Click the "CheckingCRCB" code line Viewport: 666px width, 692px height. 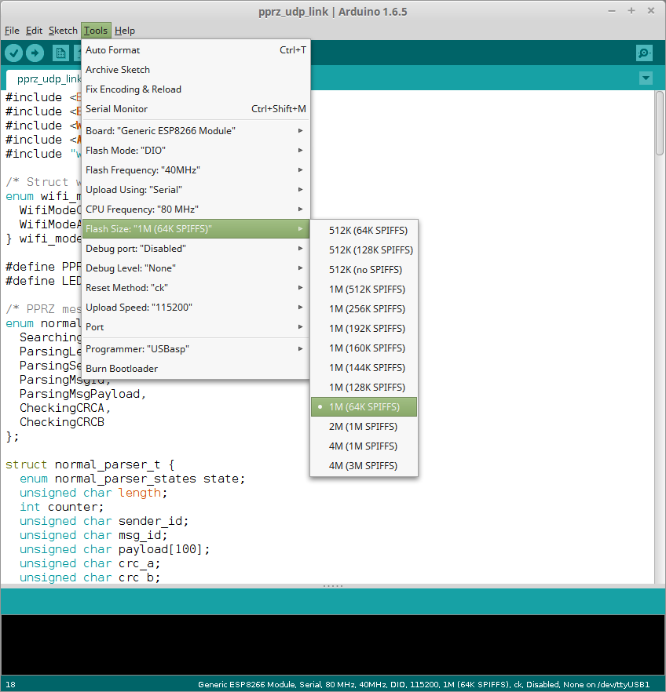62,422
